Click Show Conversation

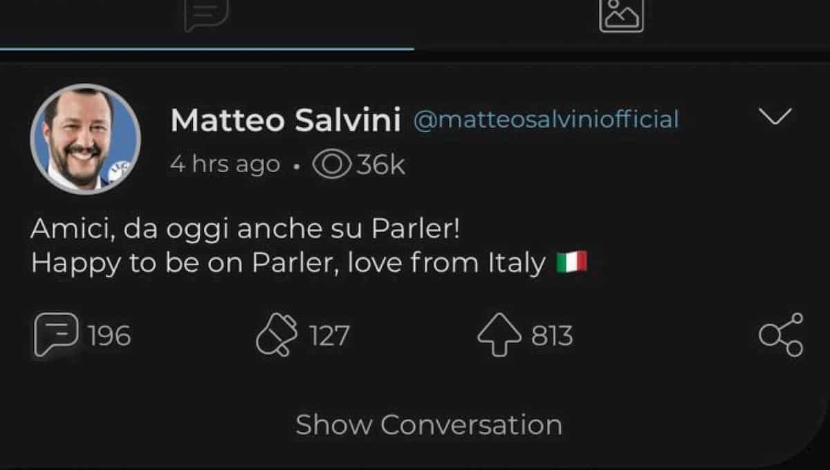point(427,424)
